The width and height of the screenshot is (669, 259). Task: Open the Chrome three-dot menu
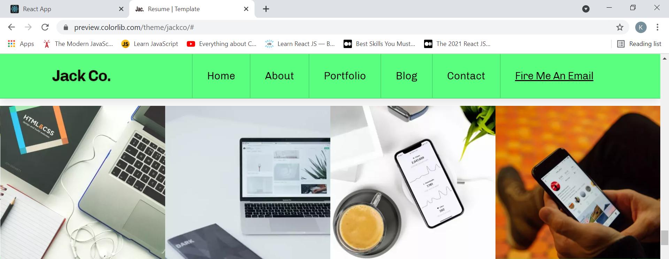tap(657, 27)
